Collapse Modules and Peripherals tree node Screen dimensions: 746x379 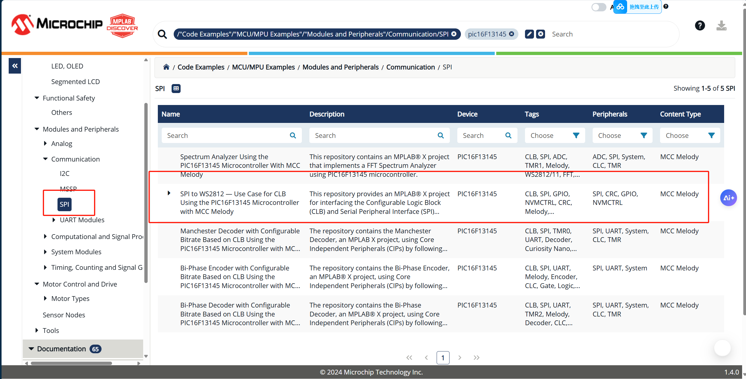pos(37,129)
